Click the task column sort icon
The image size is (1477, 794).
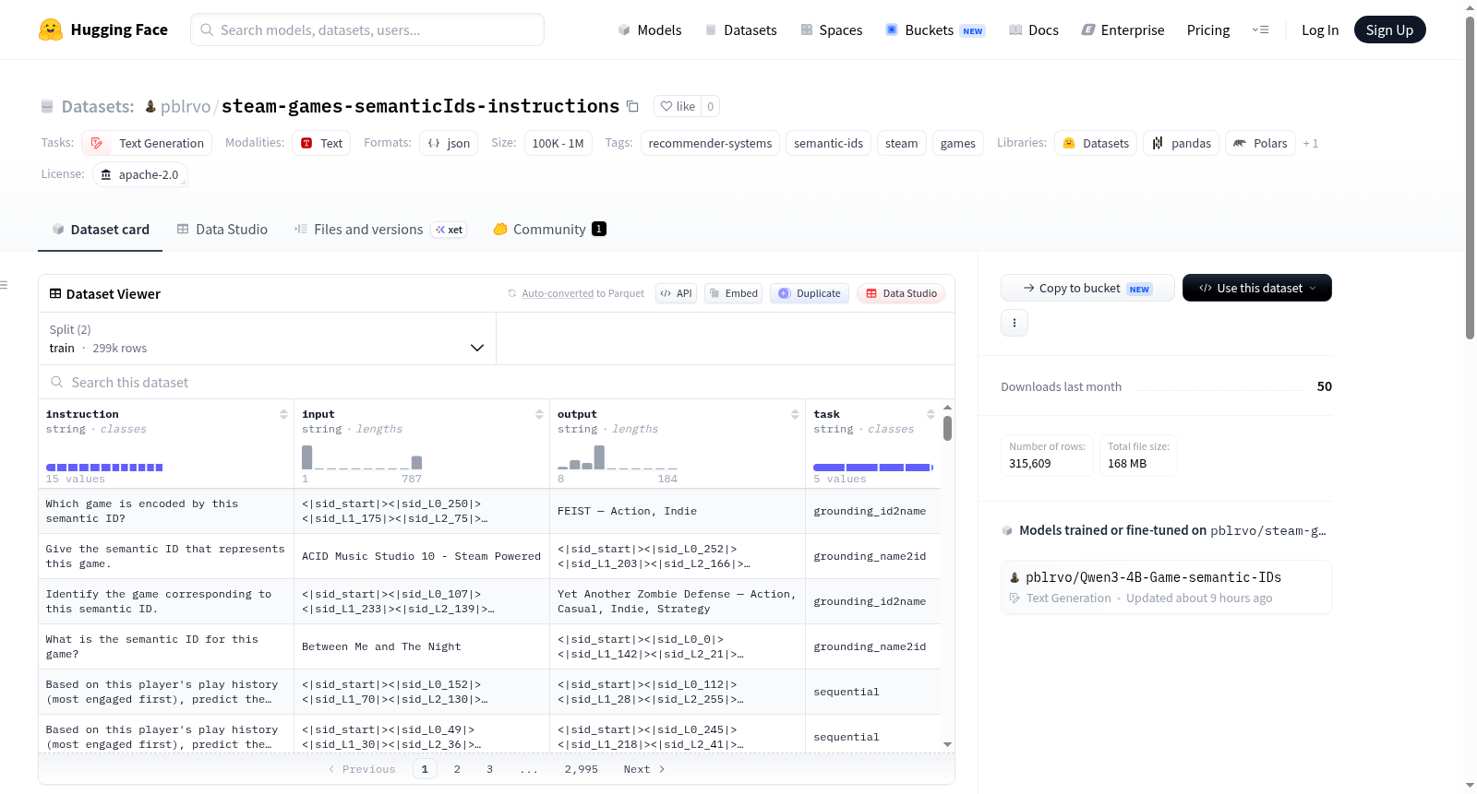coord(931,414)
